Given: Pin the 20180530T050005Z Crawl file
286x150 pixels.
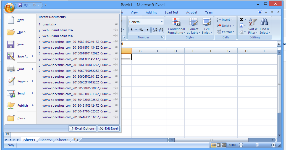Looking at the screenshot, I should click(116, 88).
